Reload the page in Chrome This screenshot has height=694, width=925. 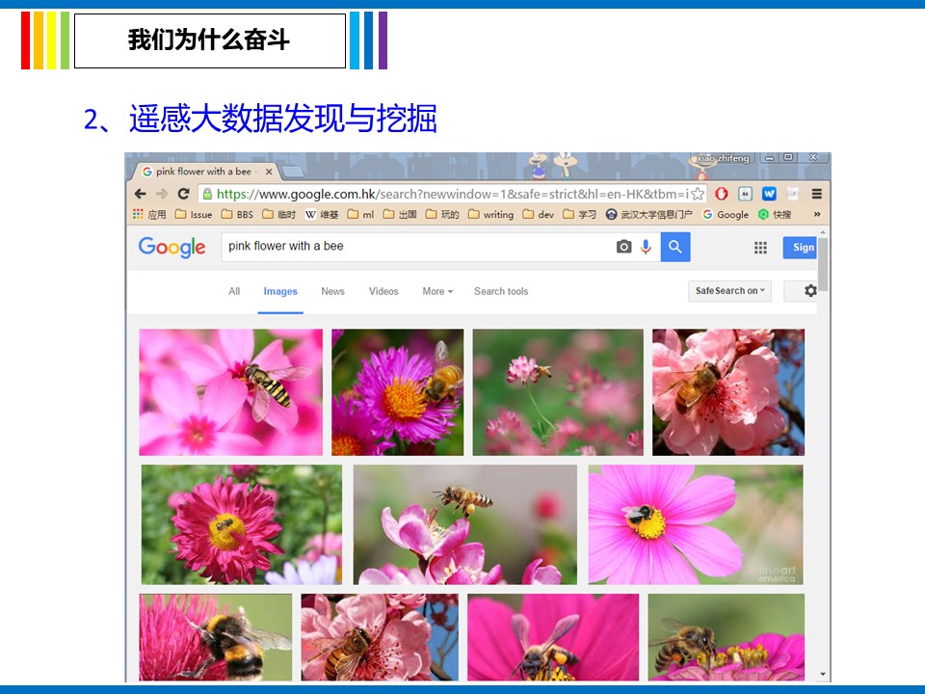tap(183, 194)
